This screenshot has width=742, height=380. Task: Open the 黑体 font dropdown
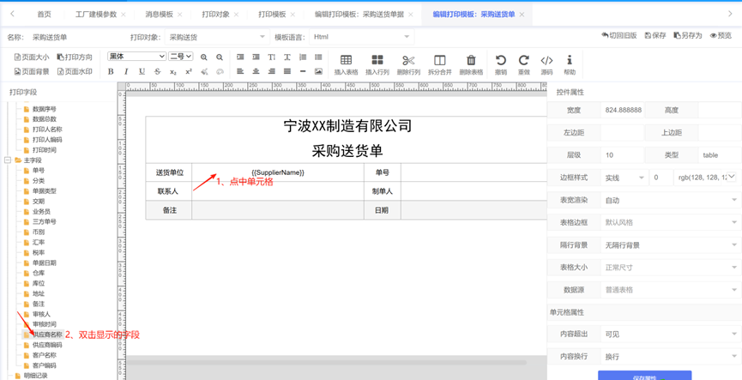coord(136,57)
